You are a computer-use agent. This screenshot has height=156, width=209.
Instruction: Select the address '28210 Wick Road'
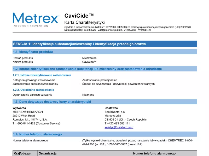click(24, 116)
